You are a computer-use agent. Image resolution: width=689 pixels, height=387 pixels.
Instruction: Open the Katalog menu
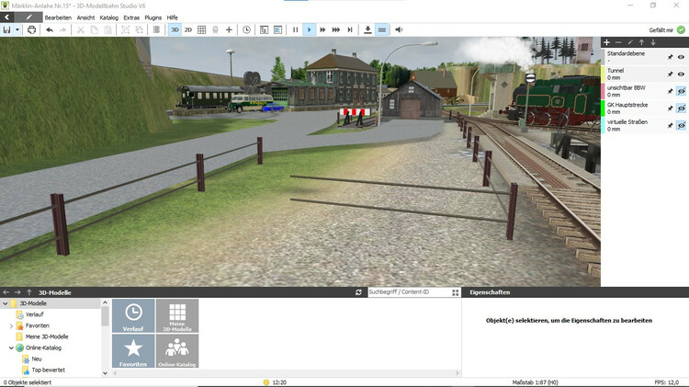pos(108,17)
